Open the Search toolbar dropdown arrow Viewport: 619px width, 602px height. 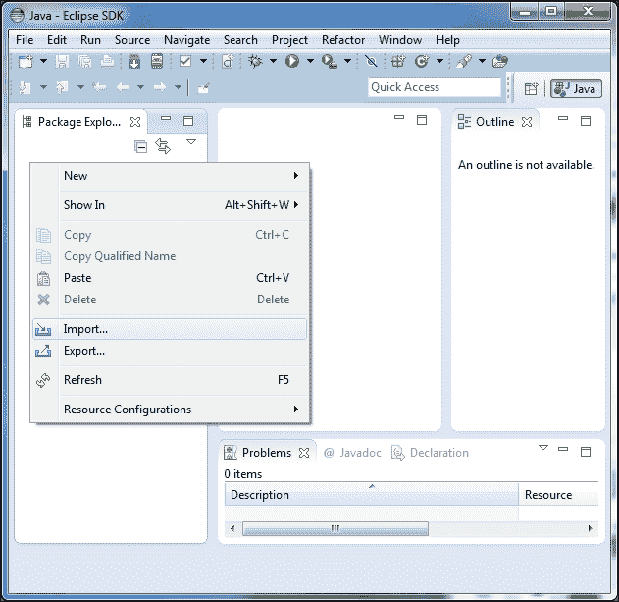[x=482, y=61]
